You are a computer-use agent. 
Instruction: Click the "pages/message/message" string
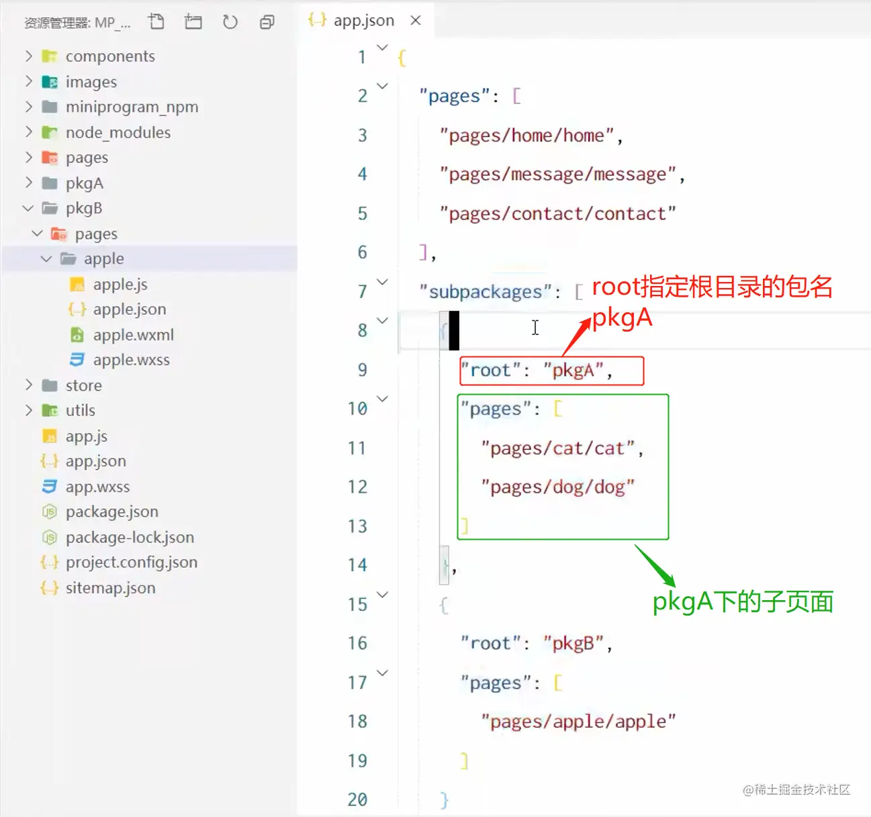pyautogui.click(x=557, y=175)
